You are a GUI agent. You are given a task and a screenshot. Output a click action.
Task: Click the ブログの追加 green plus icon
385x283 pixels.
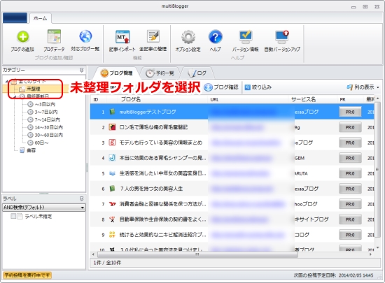(x=22, y=37)
